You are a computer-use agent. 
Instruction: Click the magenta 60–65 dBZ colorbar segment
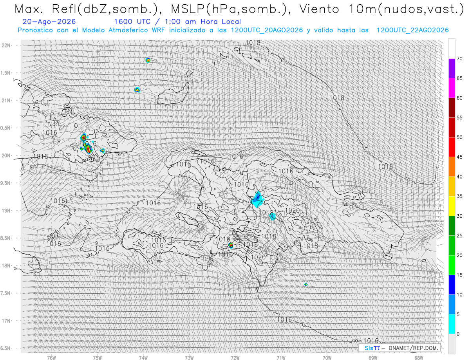[452, 88]
